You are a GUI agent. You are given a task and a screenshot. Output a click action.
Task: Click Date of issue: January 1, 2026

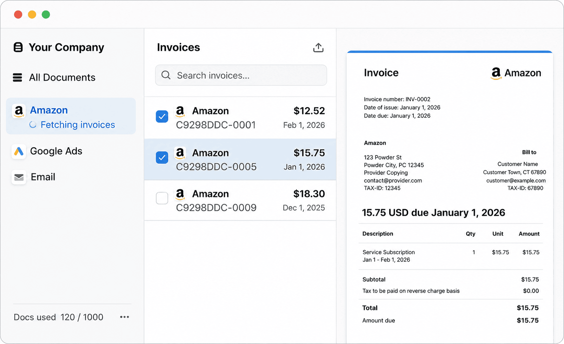(402, 108)
